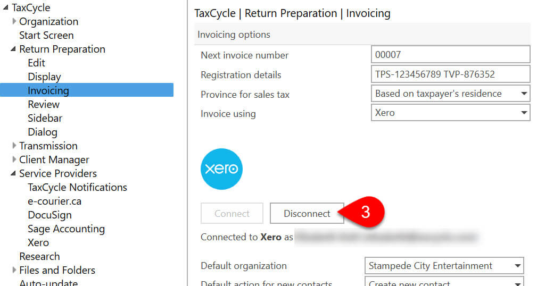The image size is (537, 286).
Task: Open DocuSign service provider settings
Action: pos(49,215)
